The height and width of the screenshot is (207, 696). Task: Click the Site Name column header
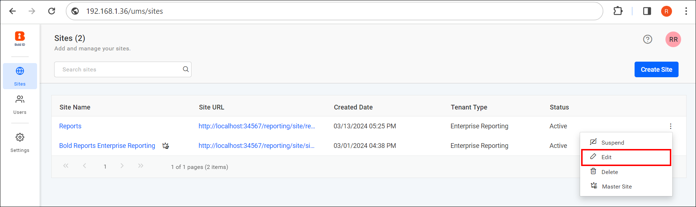75,107
